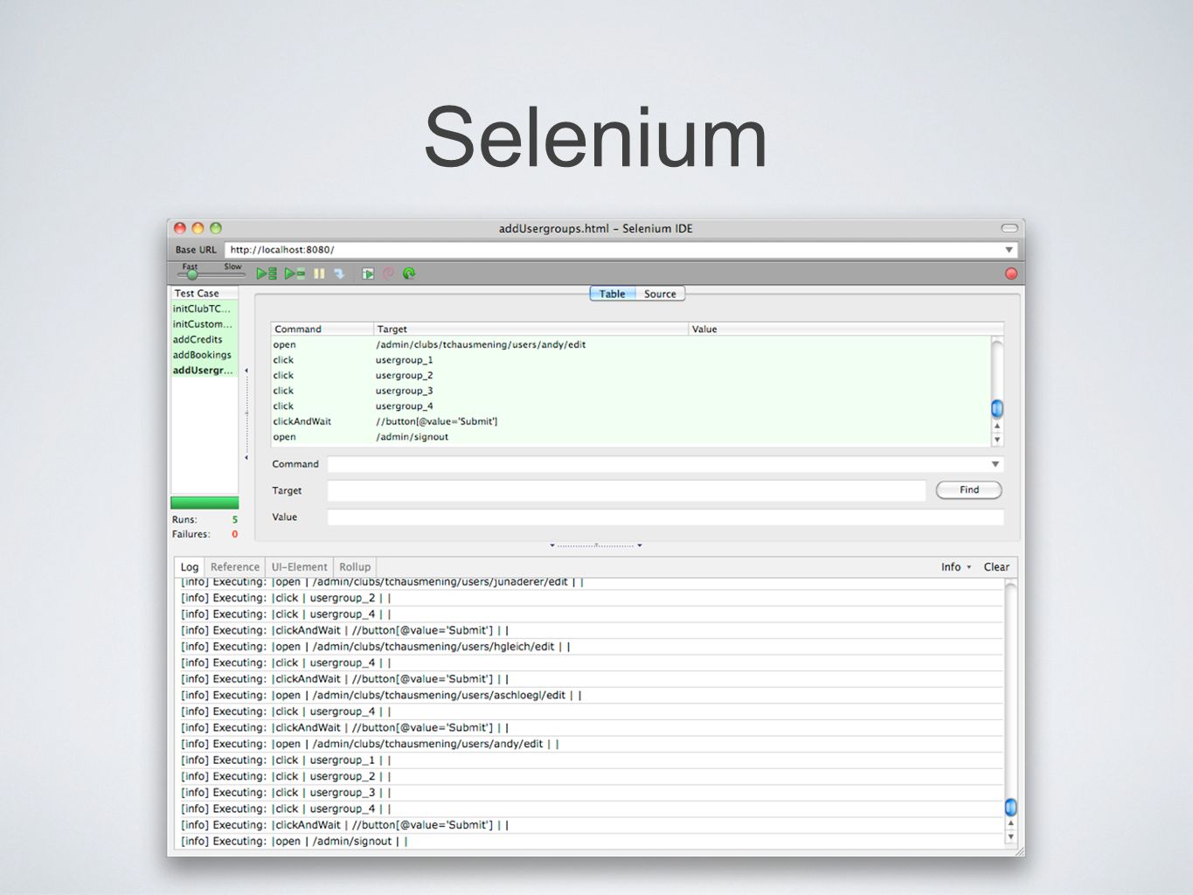Open the Info log level dropdown

[x=956, y=567]
